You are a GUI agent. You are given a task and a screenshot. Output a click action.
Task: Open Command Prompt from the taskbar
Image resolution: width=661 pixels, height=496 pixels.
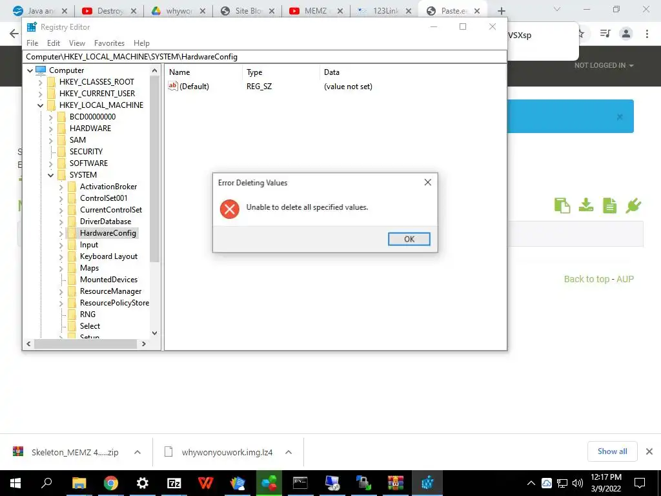300,483
